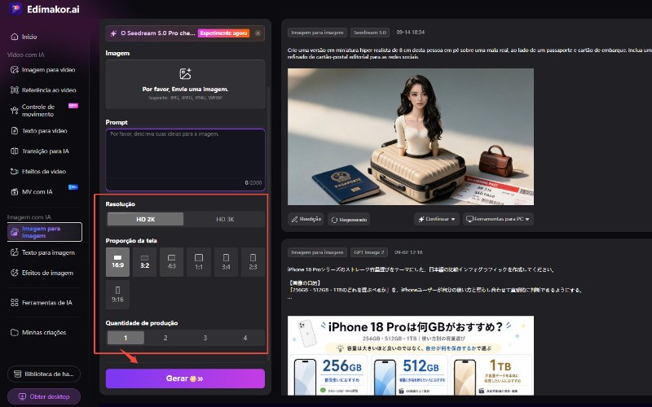
Task: Click the Portuguese miniature prompt text
Action: pos(469,53)
